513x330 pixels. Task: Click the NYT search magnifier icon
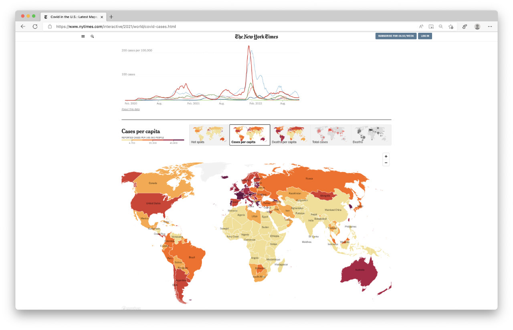tap(92, 36)
